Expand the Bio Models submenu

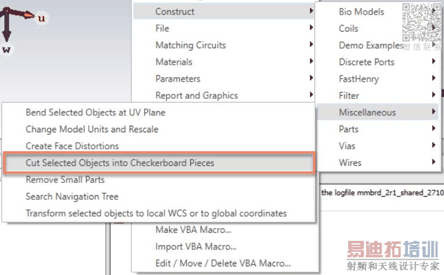coord(361,12)
